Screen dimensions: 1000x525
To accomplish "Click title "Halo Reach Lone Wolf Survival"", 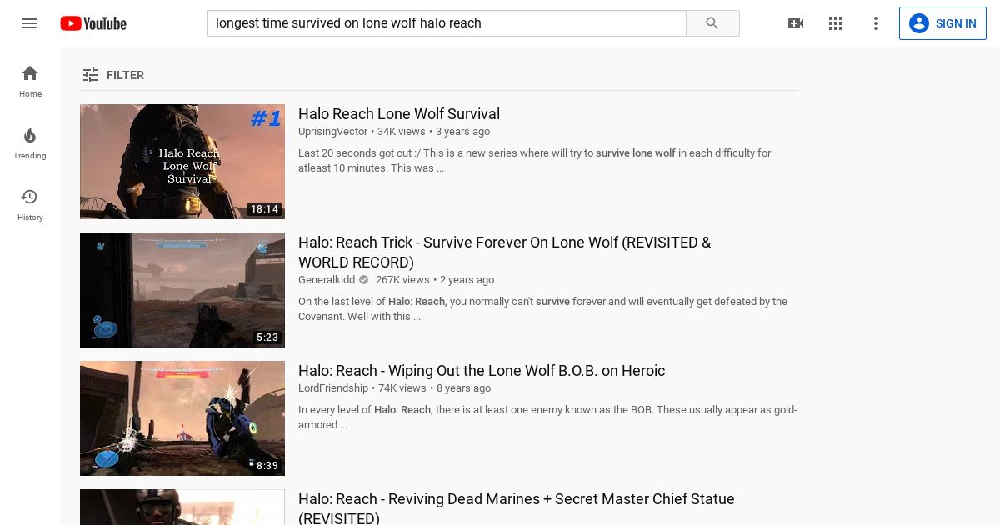I will [399, 114].
